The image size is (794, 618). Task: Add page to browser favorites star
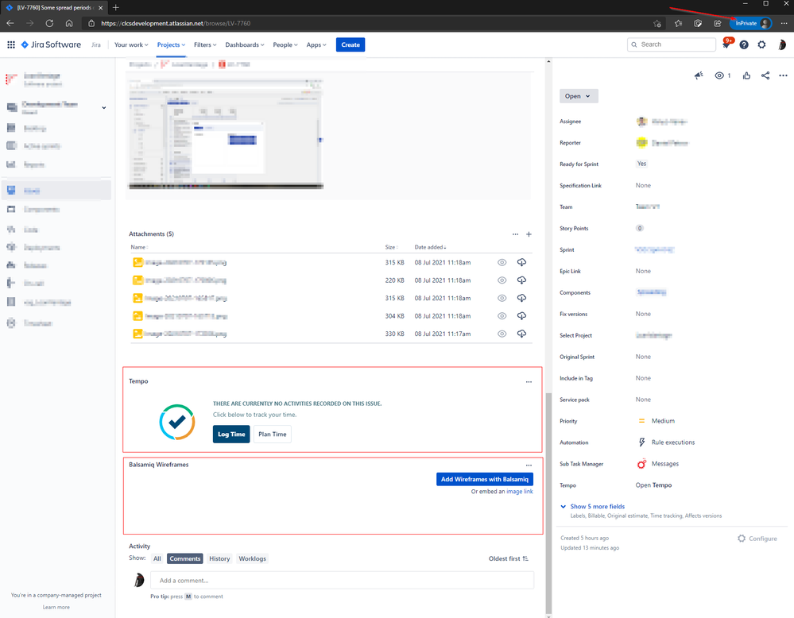click(x=657, y=23)
